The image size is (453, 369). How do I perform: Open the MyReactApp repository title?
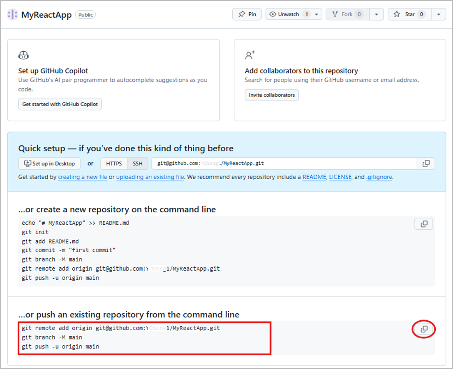click(46, 15)
